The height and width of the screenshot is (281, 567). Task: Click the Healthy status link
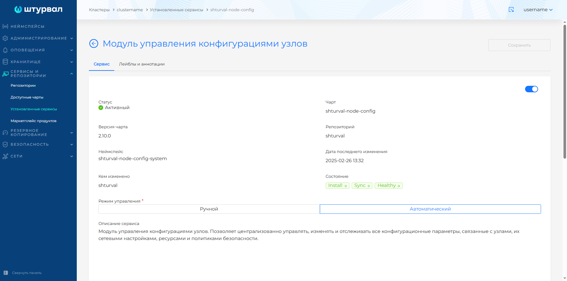point(388,185)
